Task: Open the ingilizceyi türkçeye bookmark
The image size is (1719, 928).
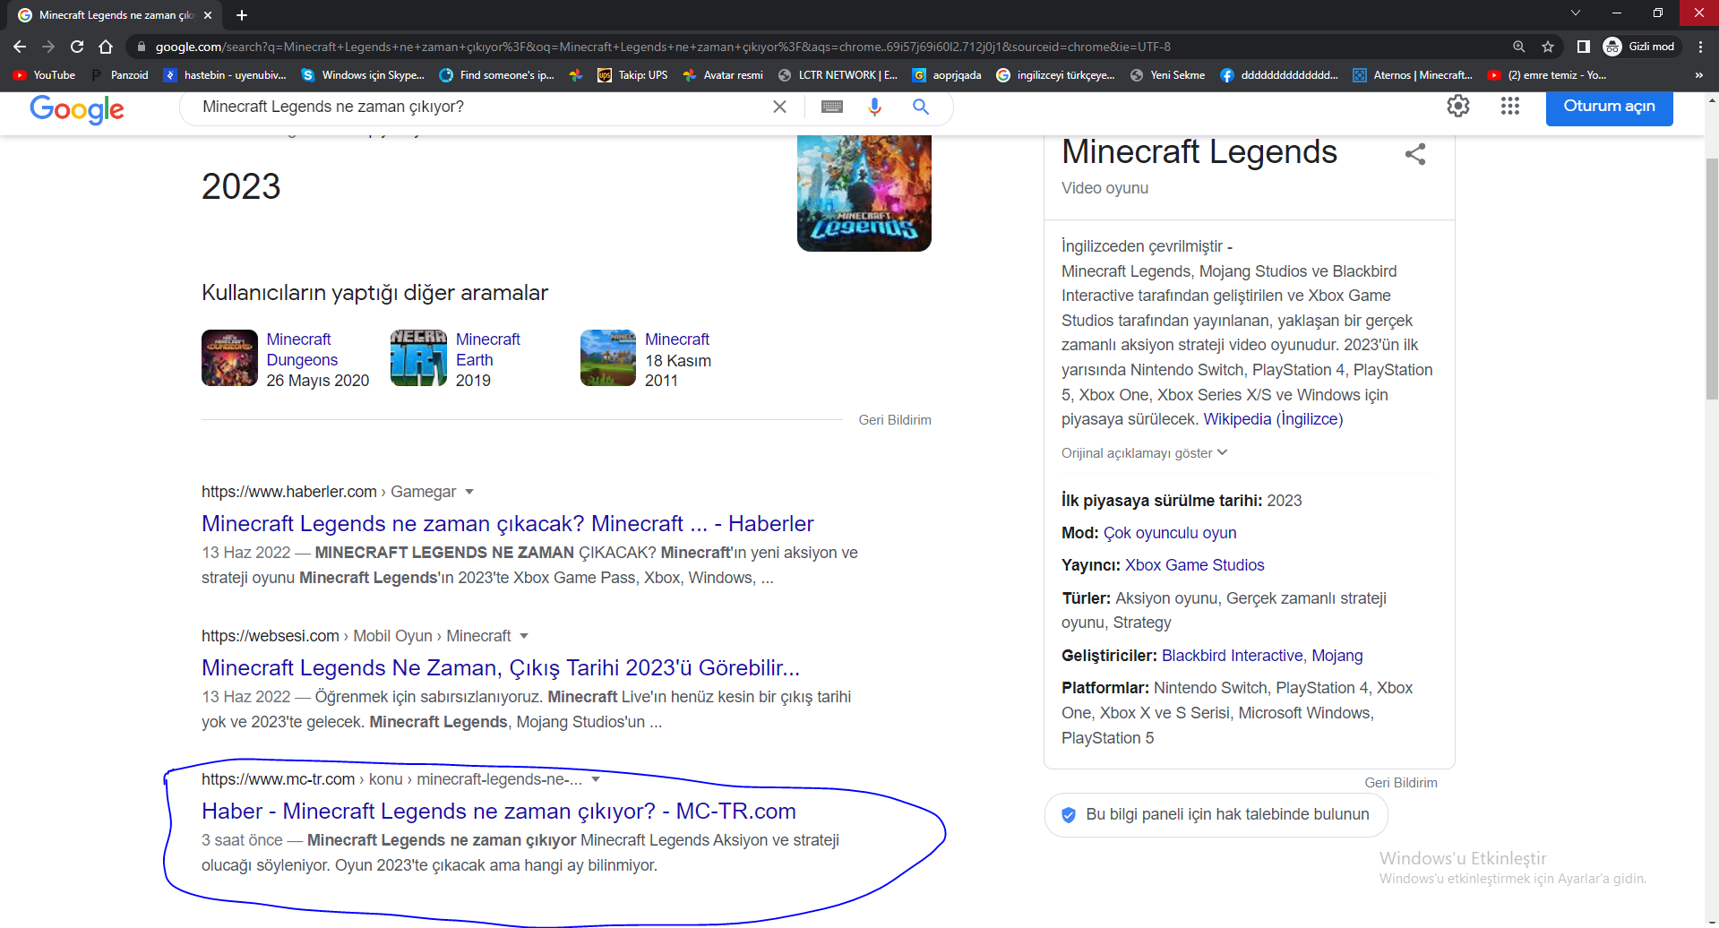Action: (1056, 75)
